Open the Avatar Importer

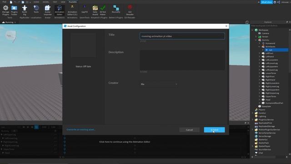tap(48, 10)
